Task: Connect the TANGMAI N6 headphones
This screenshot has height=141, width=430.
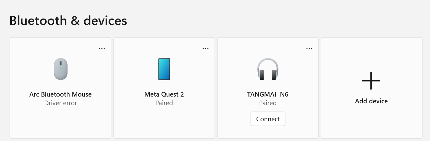Action: (x=268, y=119)
